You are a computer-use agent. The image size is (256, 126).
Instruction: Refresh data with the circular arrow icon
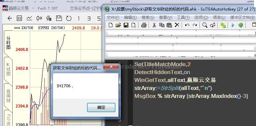(69, 18)
